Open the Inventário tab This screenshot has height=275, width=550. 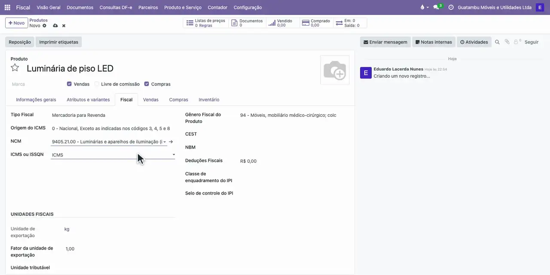[209, 100]
